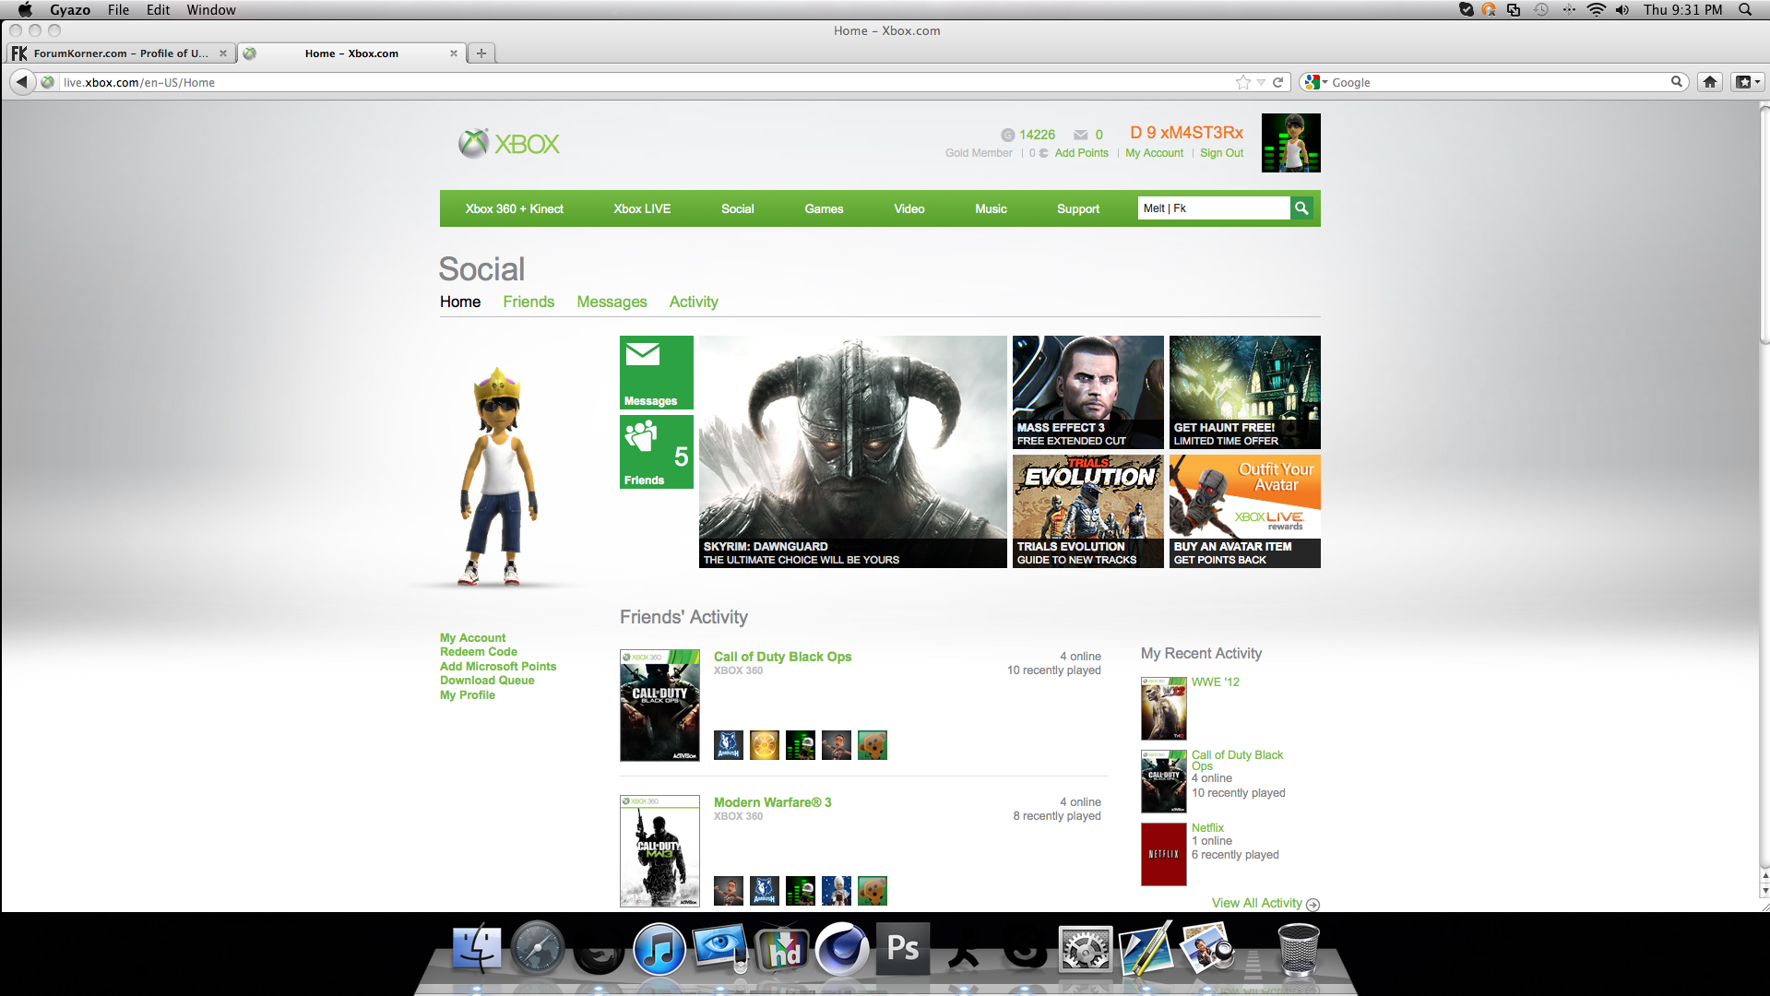Bookmark this page with the star icon
Screen dimensions: 1770x996
tap(1242, 82)
